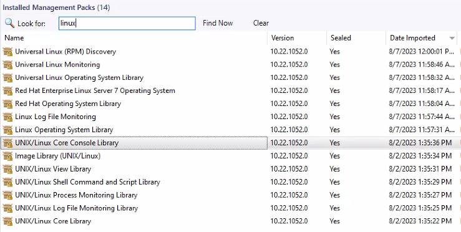This screenshot has width=461, height=232.
Task: Click date 8/2/2023 1:35:22 PM cell
Action: (420, 221)
